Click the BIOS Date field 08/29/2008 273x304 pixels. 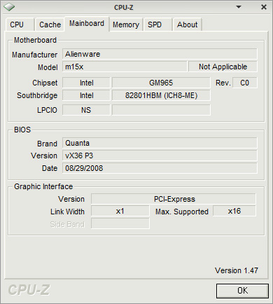[x=160, y=168]
